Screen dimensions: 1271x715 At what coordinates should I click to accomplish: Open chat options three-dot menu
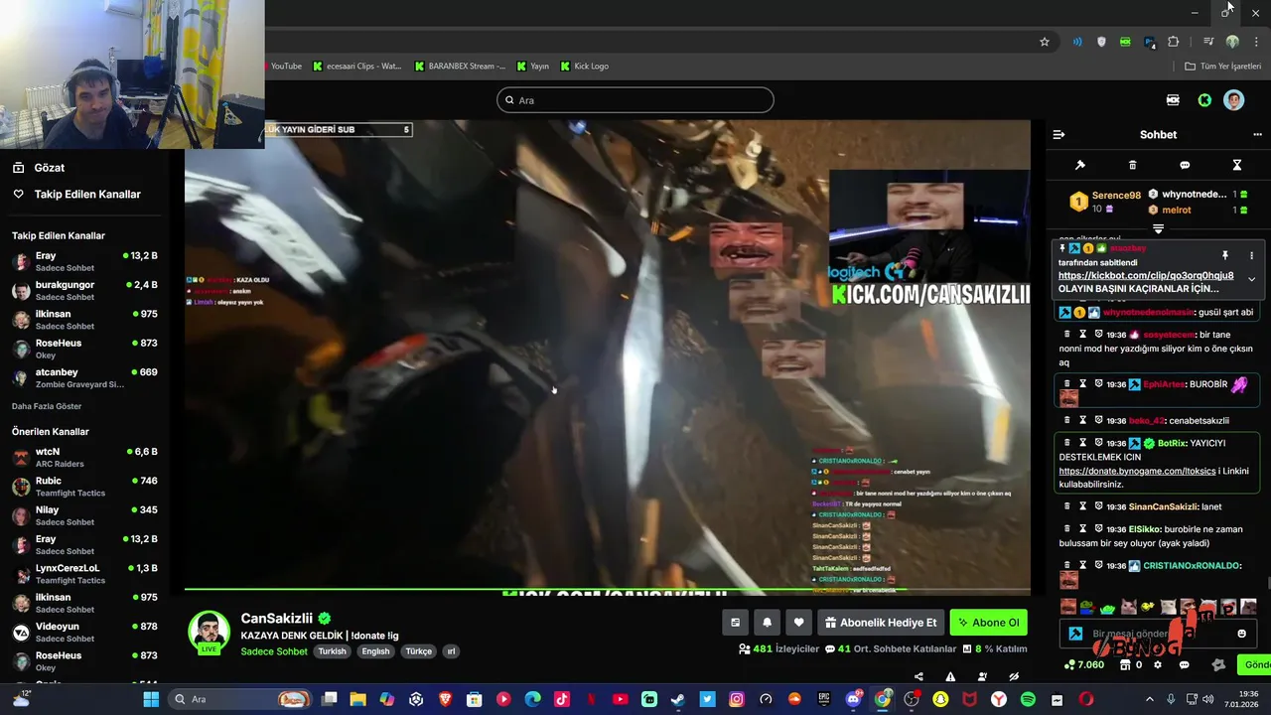click(x=1257, y=134)
